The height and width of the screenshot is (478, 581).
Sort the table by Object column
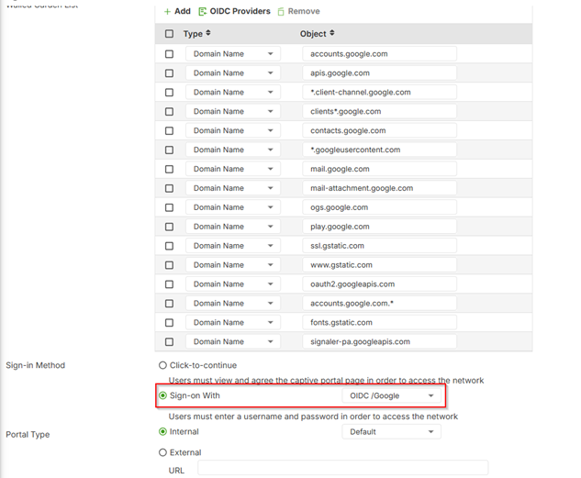[318, 34]
